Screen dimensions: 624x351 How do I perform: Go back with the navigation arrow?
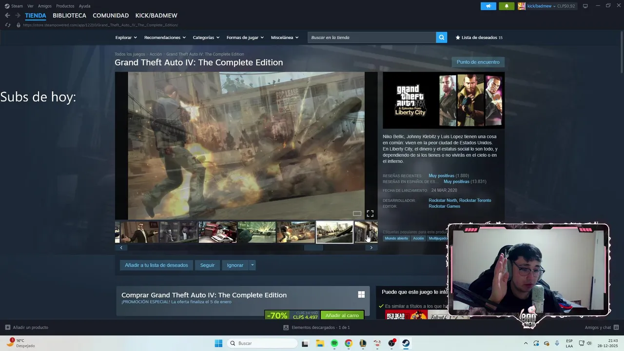pyautogui.click(x=7, y=16)
